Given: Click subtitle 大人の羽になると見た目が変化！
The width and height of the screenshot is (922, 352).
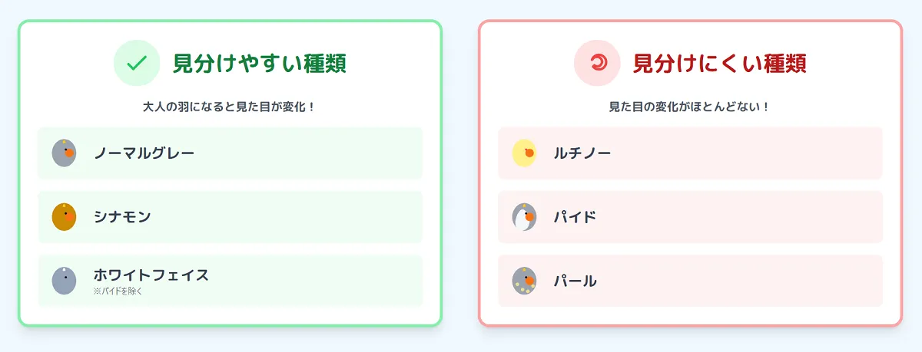Looking at the screenshot, I should [x=230, y=107].
